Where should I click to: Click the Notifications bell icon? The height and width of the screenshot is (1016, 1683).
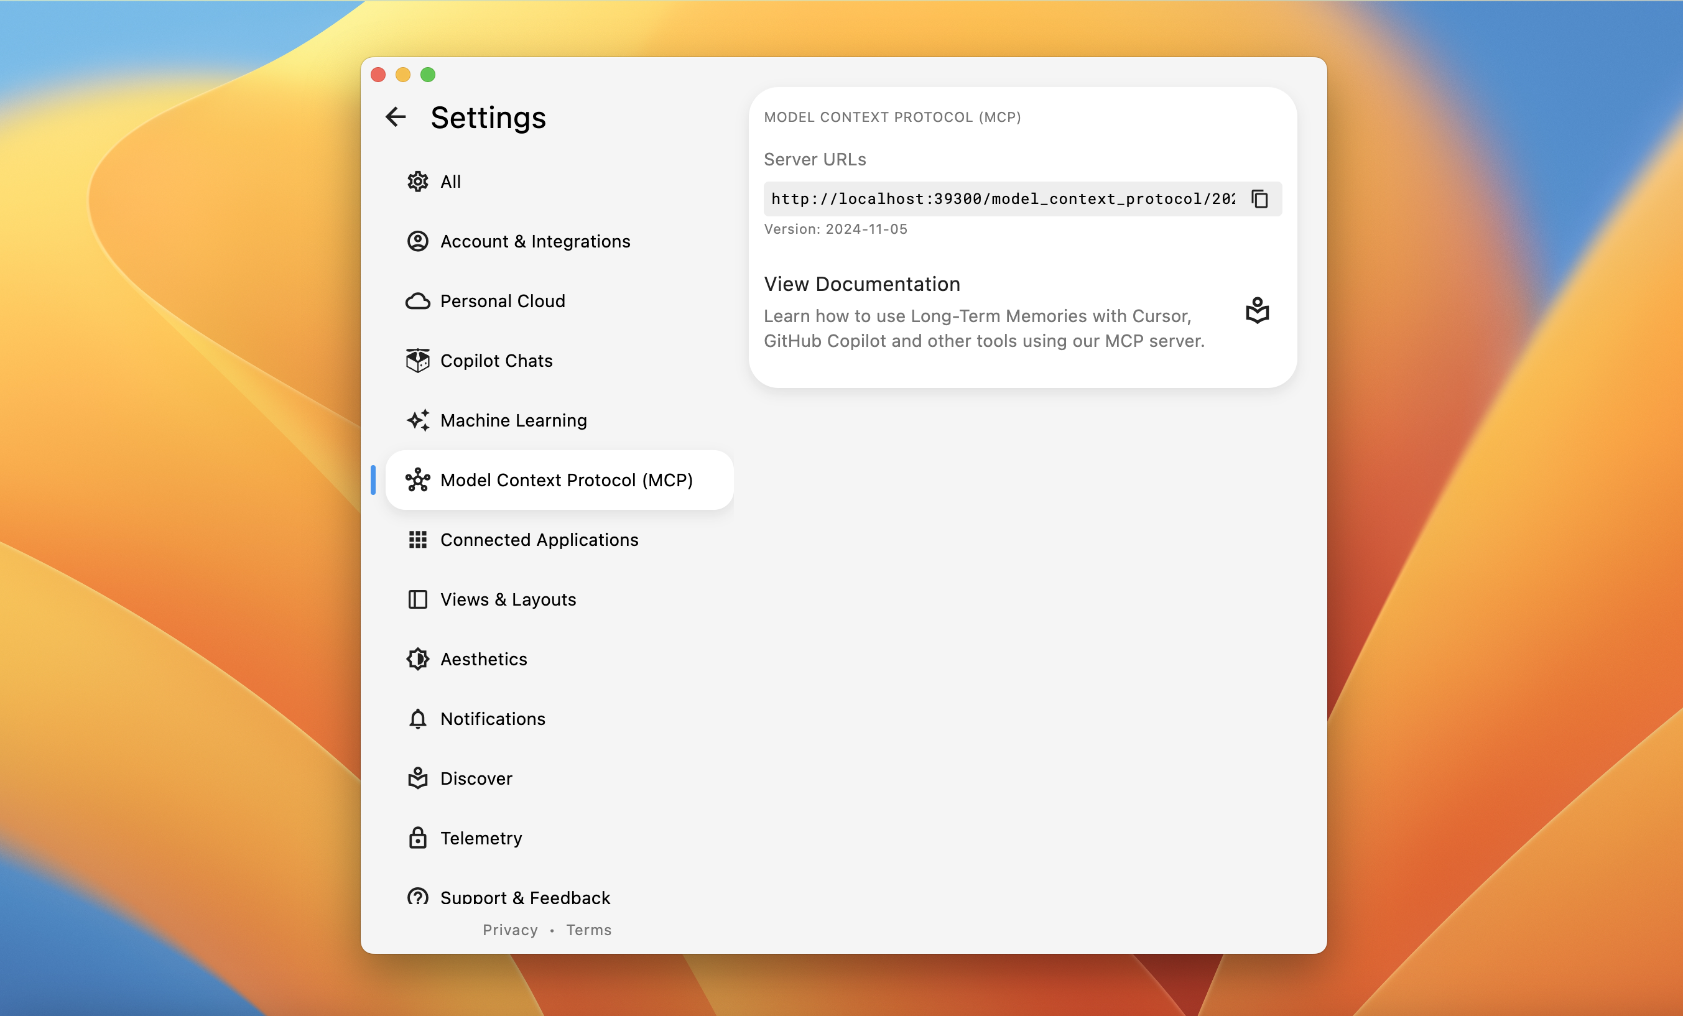click(x=417, y=719)
